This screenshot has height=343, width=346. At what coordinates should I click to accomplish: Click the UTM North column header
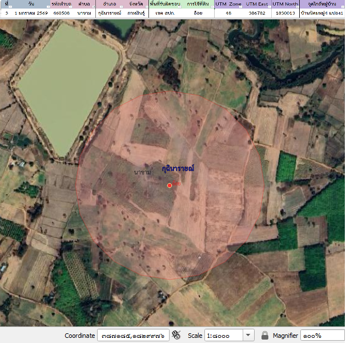[x=285, y=4]
